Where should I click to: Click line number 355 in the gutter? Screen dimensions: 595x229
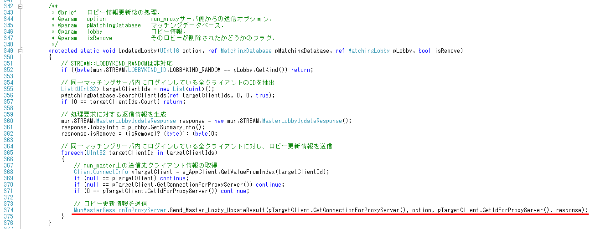point(9,89)
